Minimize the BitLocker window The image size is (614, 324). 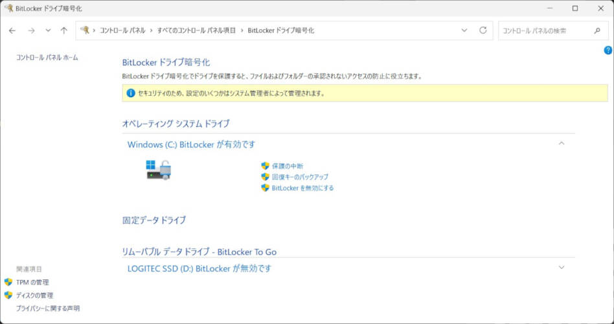(x=549, y=8)
